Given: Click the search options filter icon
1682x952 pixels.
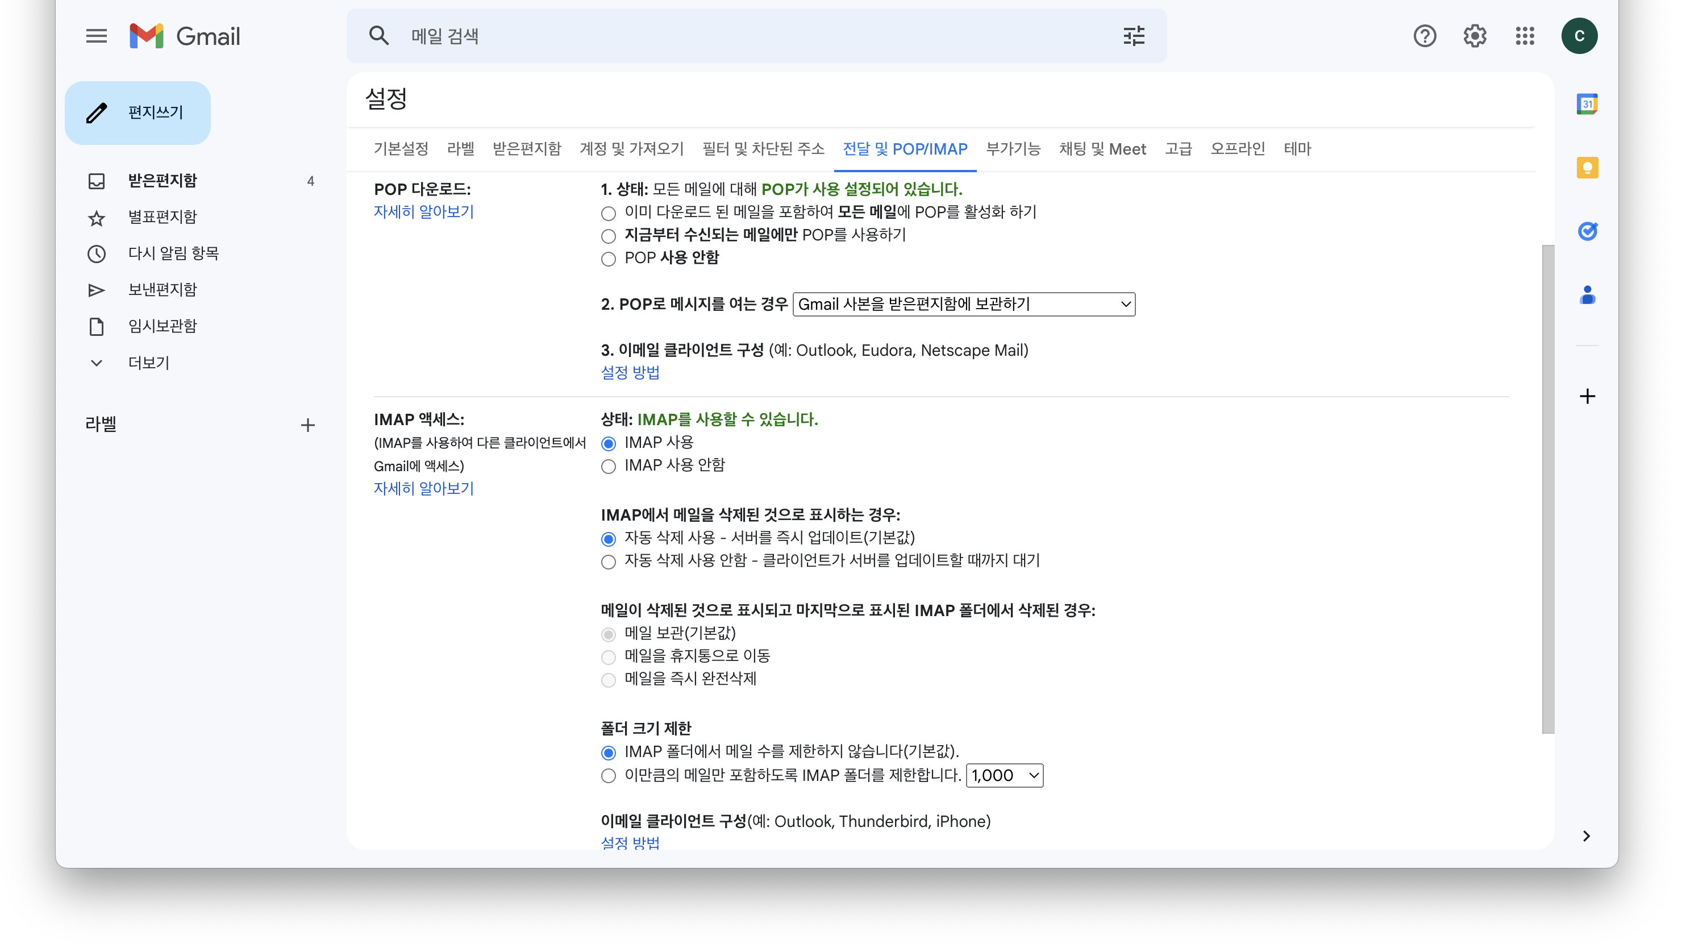Looking at the screenshot, I should [x=1134, y=36].
